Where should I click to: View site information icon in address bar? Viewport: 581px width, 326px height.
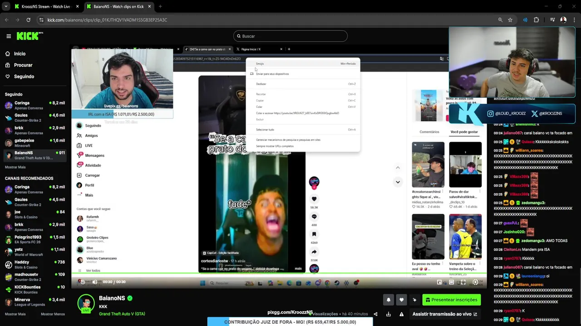[x=41, y=20]
